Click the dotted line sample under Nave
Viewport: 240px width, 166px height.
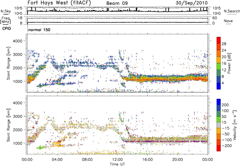[228, 24]
